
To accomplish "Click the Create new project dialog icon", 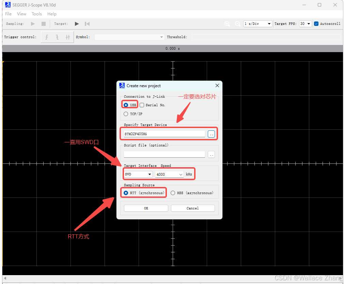I will click(x=122, y=85).
